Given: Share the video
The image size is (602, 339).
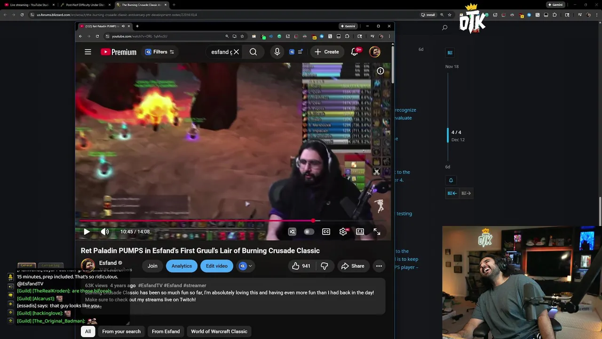Looking at the screenshot, I should click(353, 266).
